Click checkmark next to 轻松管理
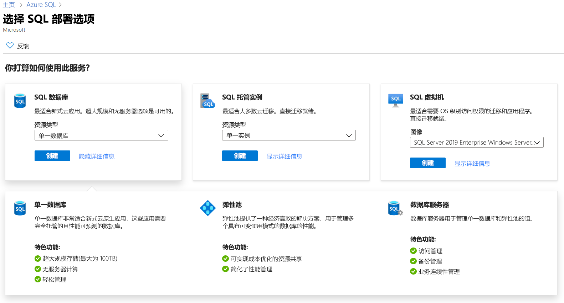Screen dimensions: 564x303 pyautogui.click(x=38, y=279)
